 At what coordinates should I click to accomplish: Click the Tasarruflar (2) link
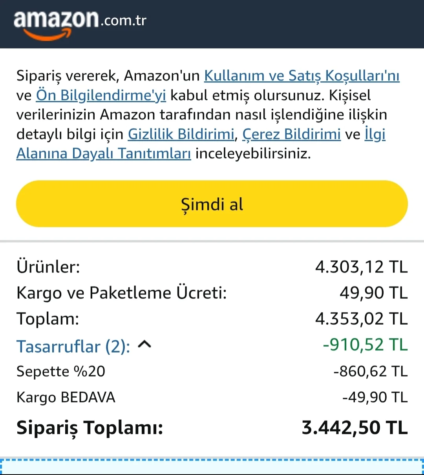coord(73,346)
